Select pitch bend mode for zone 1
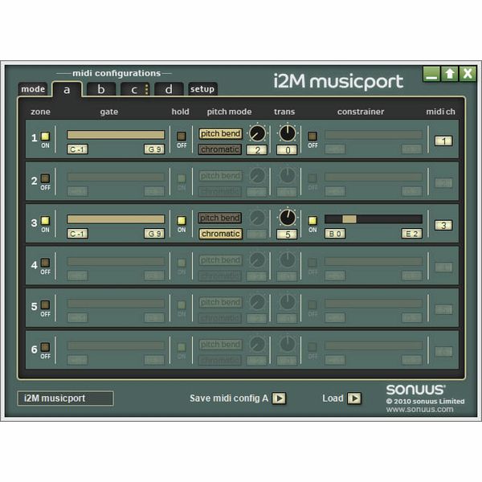Screen dimensions: 482x482 click(x=220, y=134)
